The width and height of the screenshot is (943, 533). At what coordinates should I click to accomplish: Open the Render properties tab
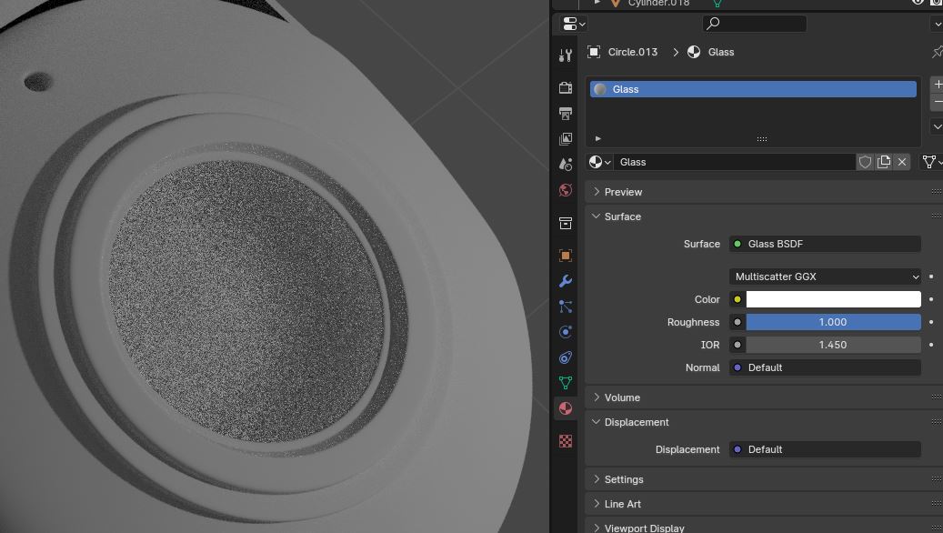(566, 88)
